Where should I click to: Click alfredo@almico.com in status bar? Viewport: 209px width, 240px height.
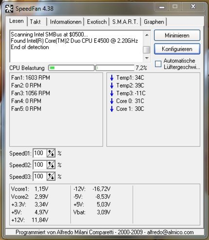pyautogui.click(x=170, y=232)
